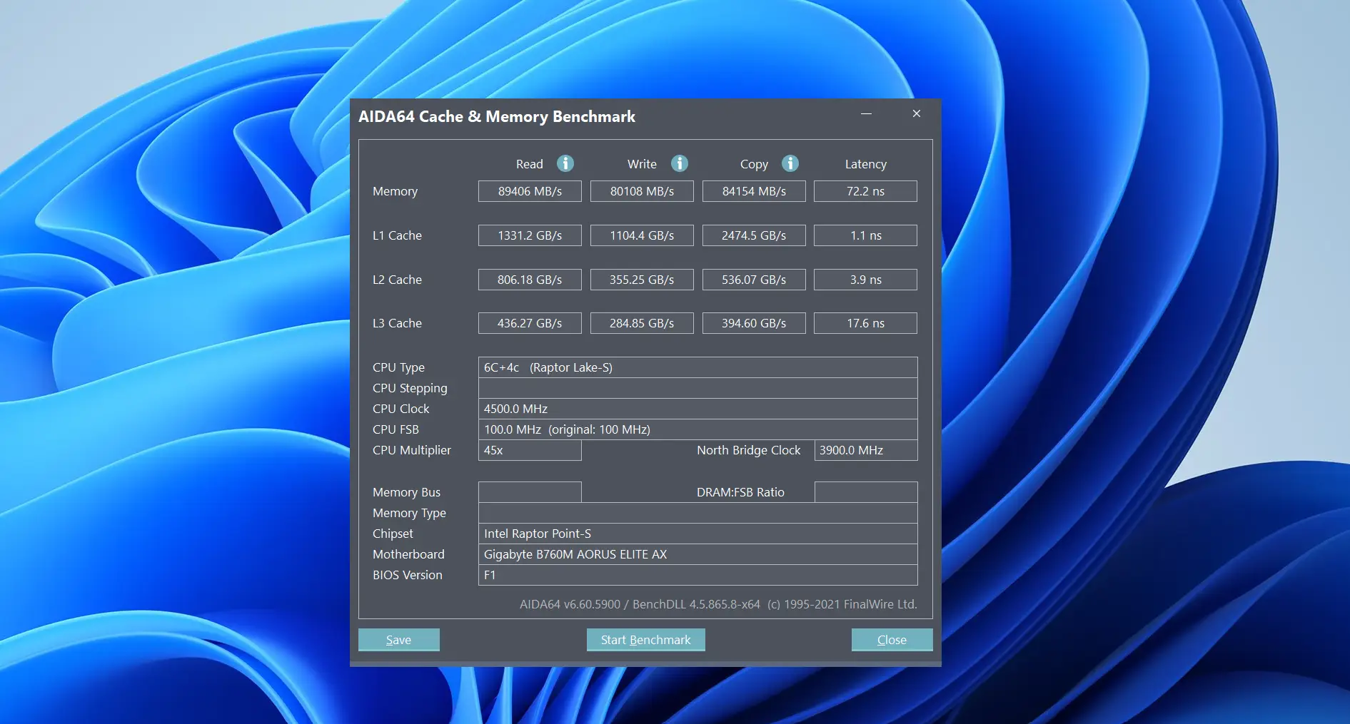Click the L1 Cache row label
The width and height of the screenshot is (1350, 724).
[x=397, y=235]
